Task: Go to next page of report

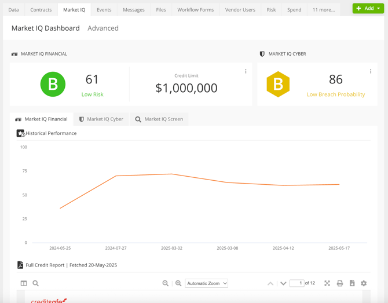Action: click(x=283, y=283)
